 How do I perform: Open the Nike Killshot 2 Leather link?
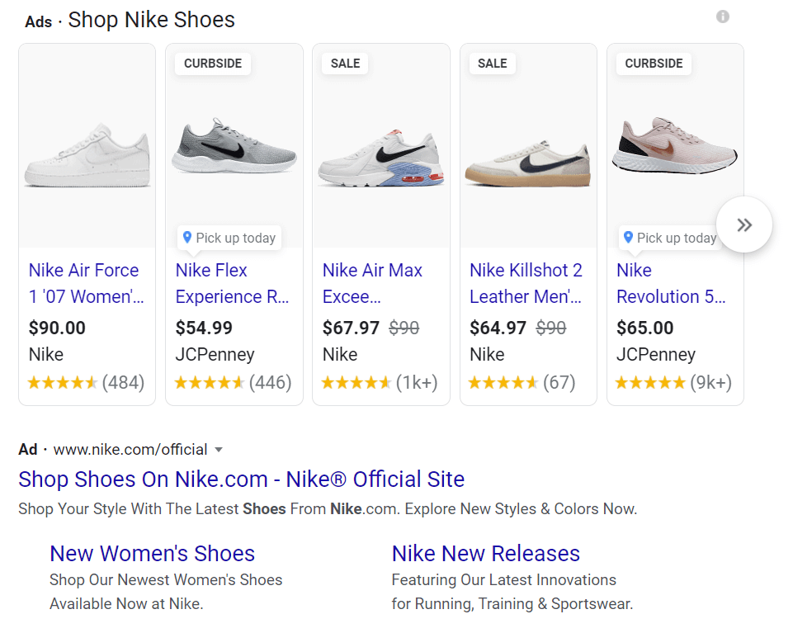[x=526, y=283]
